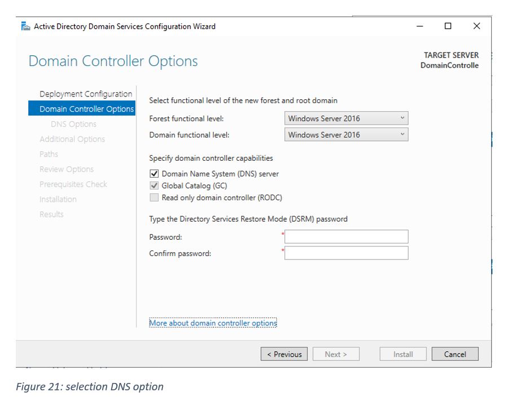Screen dimensions: 506x401
Task: Focus the DSRM Password field
Action: [346, 237]
